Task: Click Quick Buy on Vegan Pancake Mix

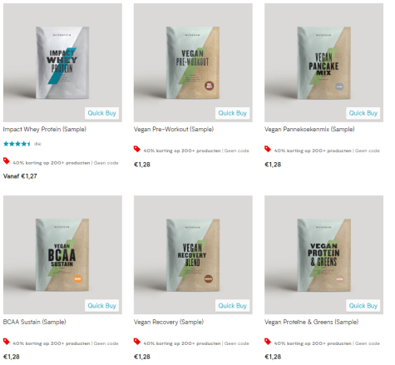Action: coord(363,113)
